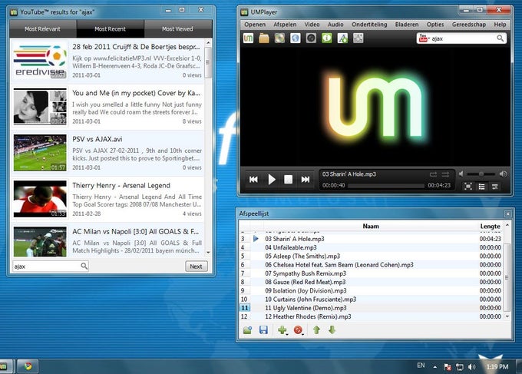Select 04 Unfaileable.mp3 in playlist
This screenshot has height=374, width=522.
pyautogui.click(x=371, y=247)
